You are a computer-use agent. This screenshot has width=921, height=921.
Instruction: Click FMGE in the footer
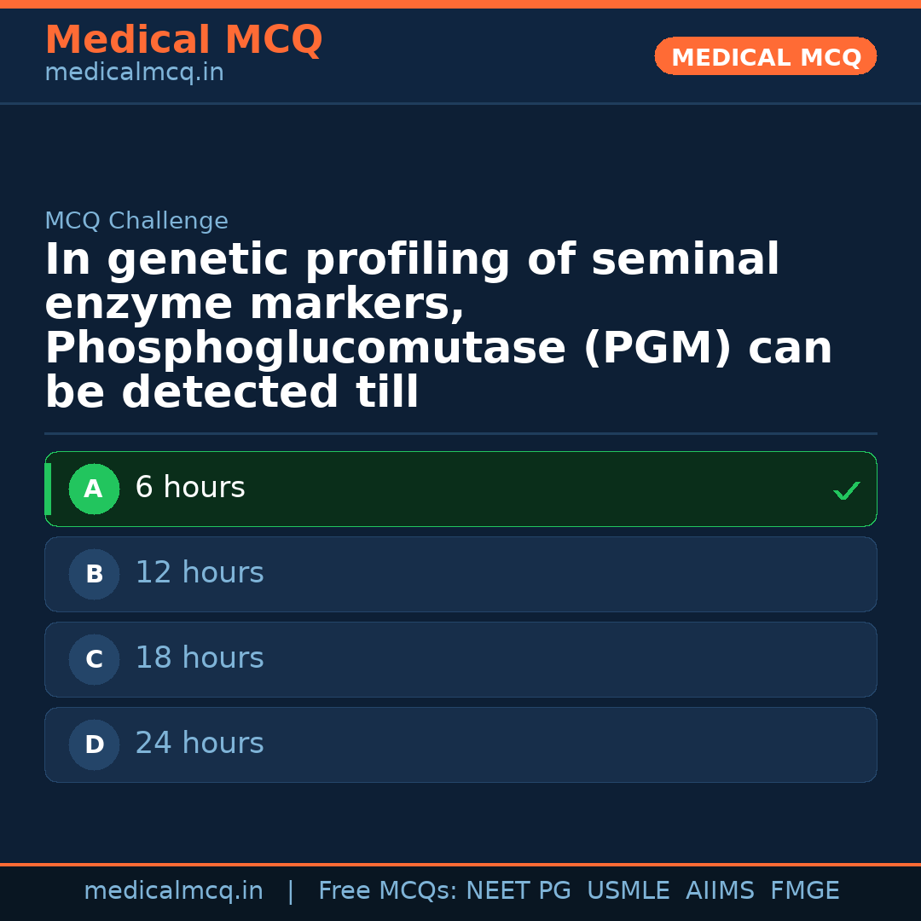pos(804,891)
